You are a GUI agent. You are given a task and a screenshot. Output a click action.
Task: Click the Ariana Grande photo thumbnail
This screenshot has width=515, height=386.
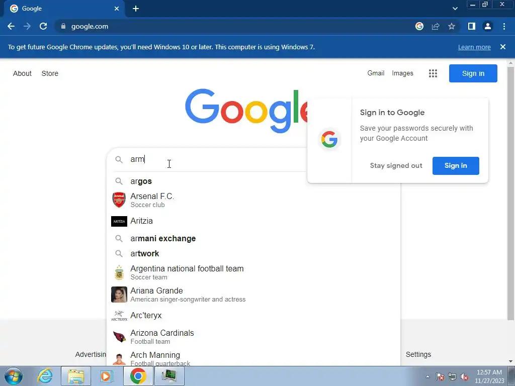(119, 295)
